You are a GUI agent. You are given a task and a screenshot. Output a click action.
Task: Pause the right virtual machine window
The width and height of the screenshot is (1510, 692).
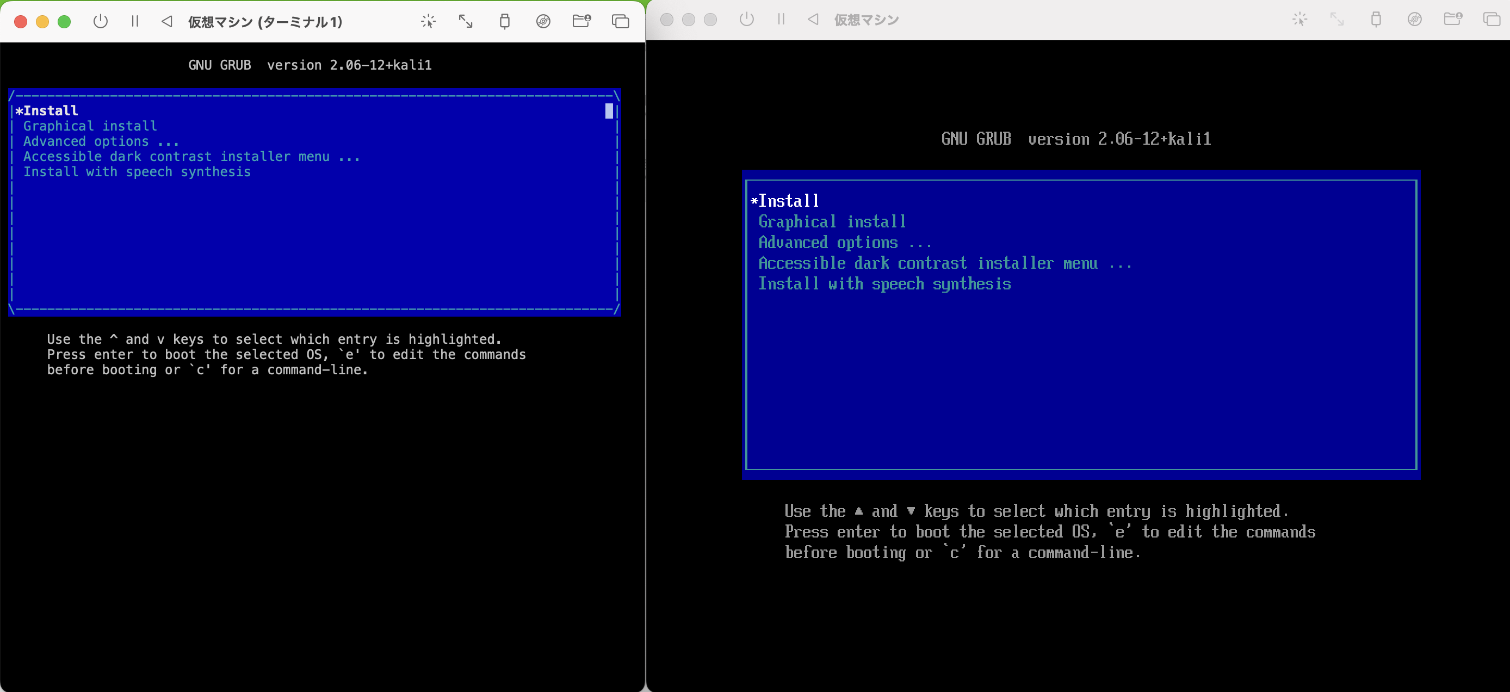coord(781,20)
